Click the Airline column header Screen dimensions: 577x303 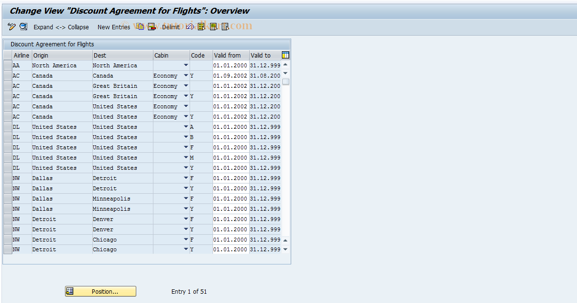coord(21,55)
